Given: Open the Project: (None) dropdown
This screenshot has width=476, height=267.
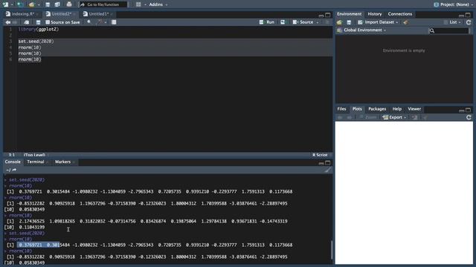Looking at the screenshot, I should tap(453, 4).
